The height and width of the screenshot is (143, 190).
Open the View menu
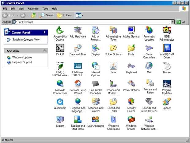pyautogui.click(x=21, y=9)
